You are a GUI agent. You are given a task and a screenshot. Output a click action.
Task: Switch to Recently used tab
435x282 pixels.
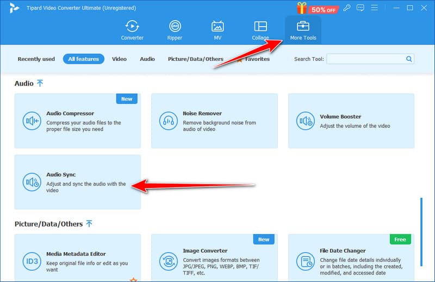point(36,59)
